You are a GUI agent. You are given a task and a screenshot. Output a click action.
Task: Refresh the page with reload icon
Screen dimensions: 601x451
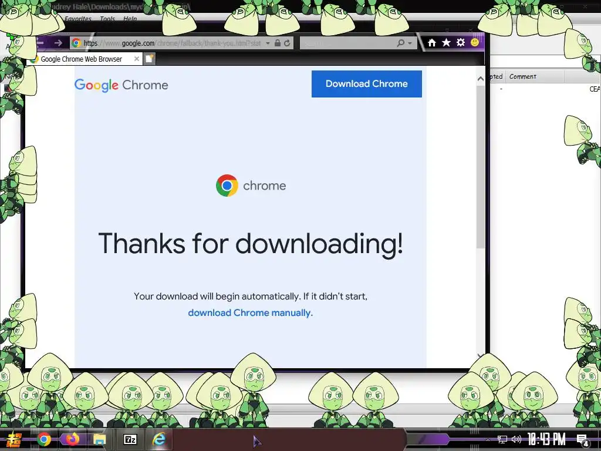coord(287,43)
